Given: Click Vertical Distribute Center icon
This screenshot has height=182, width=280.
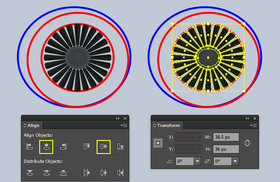Looking at the screenshot, I should point(46,173).
